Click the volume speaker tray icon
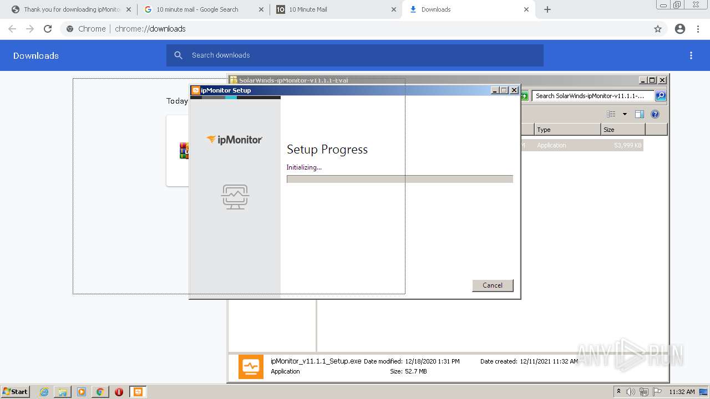Viewport: 710px width, 399px height. 630,392
